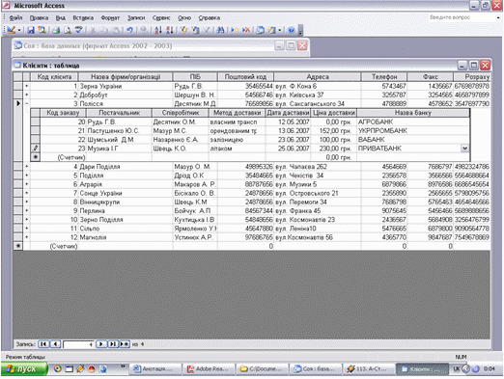Click the Адреса column header
The height and width of the screenshot is (379, 504).
(318, 77)
